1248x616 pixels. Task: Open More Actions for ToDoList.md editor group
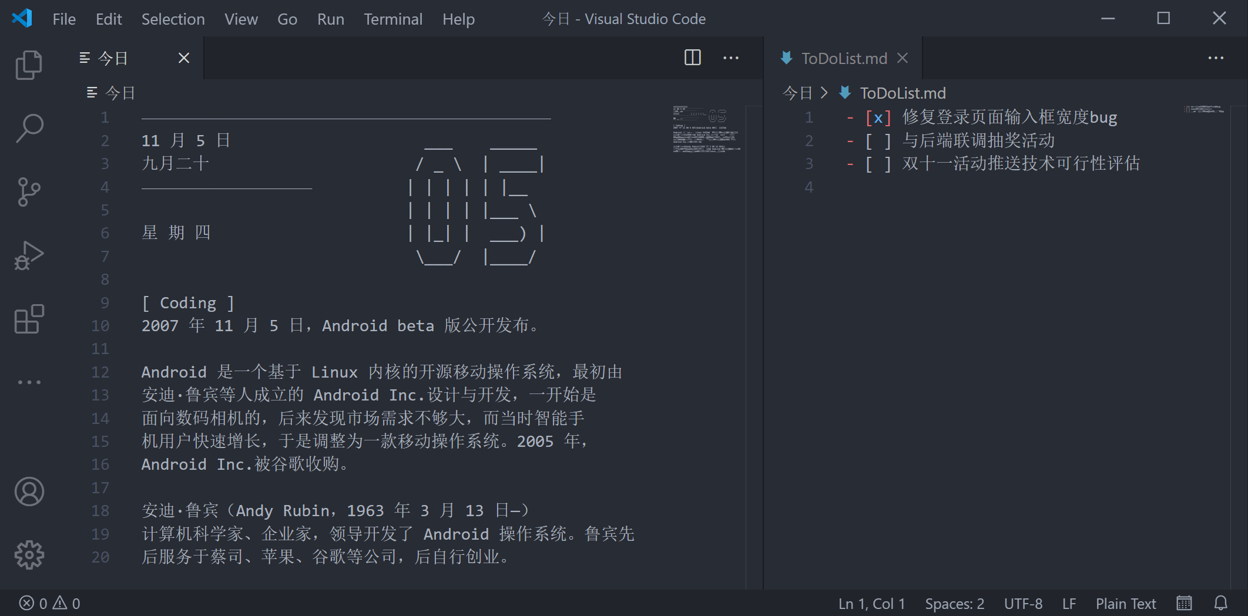(1216, 58)
